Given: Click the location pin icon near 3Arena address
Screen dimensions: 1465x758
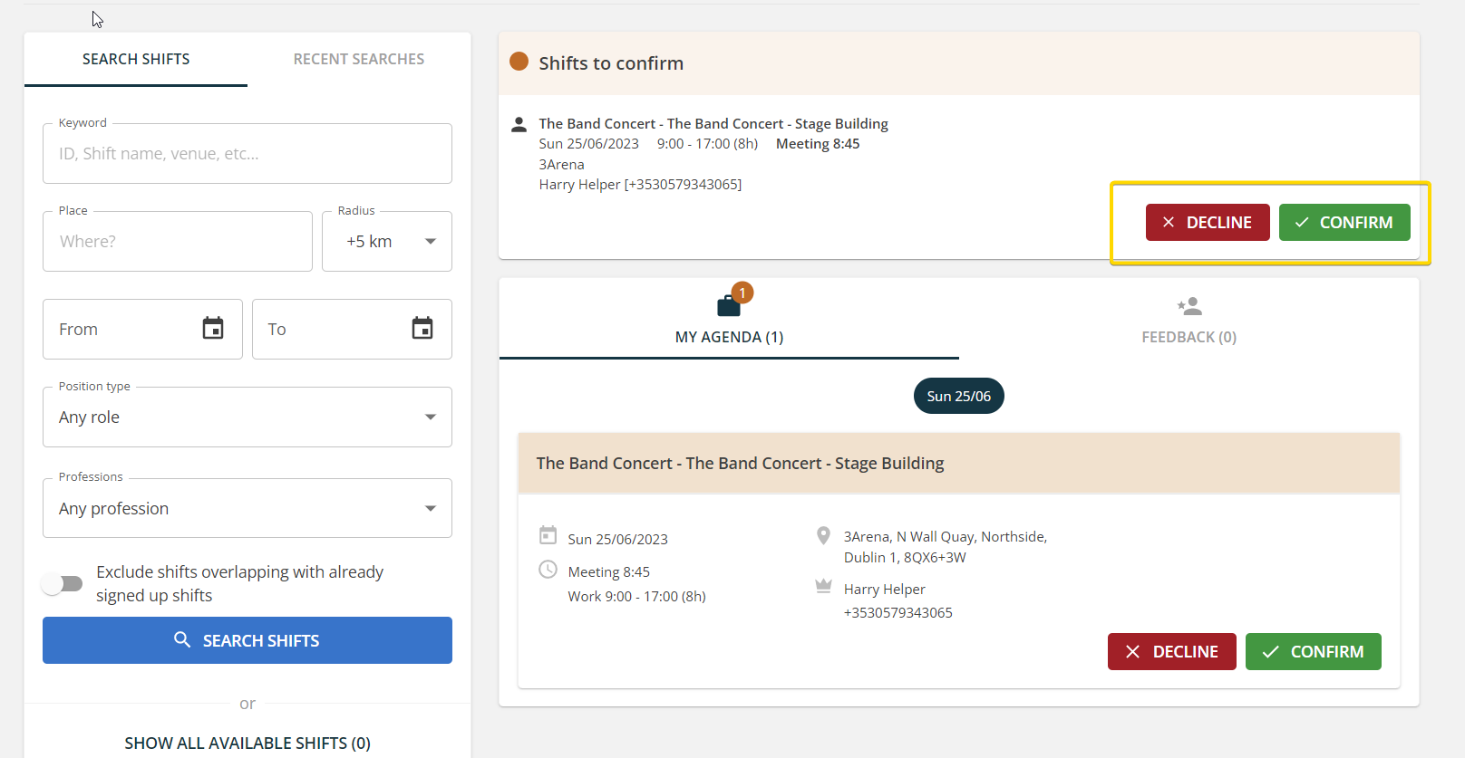Looking at the screenshot, I should coord(823,536).
